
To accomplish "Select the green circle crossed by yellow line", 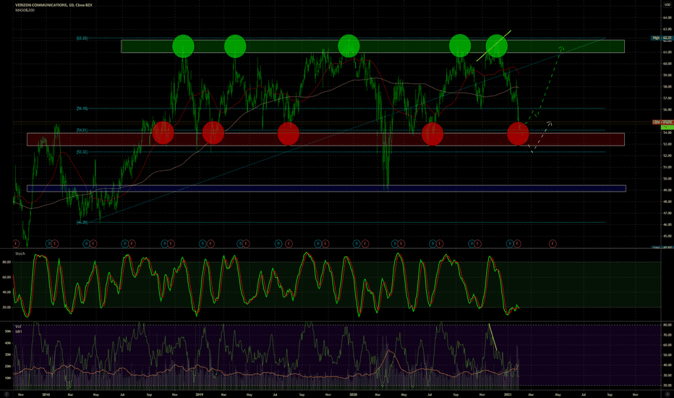I will click(497, 46).
